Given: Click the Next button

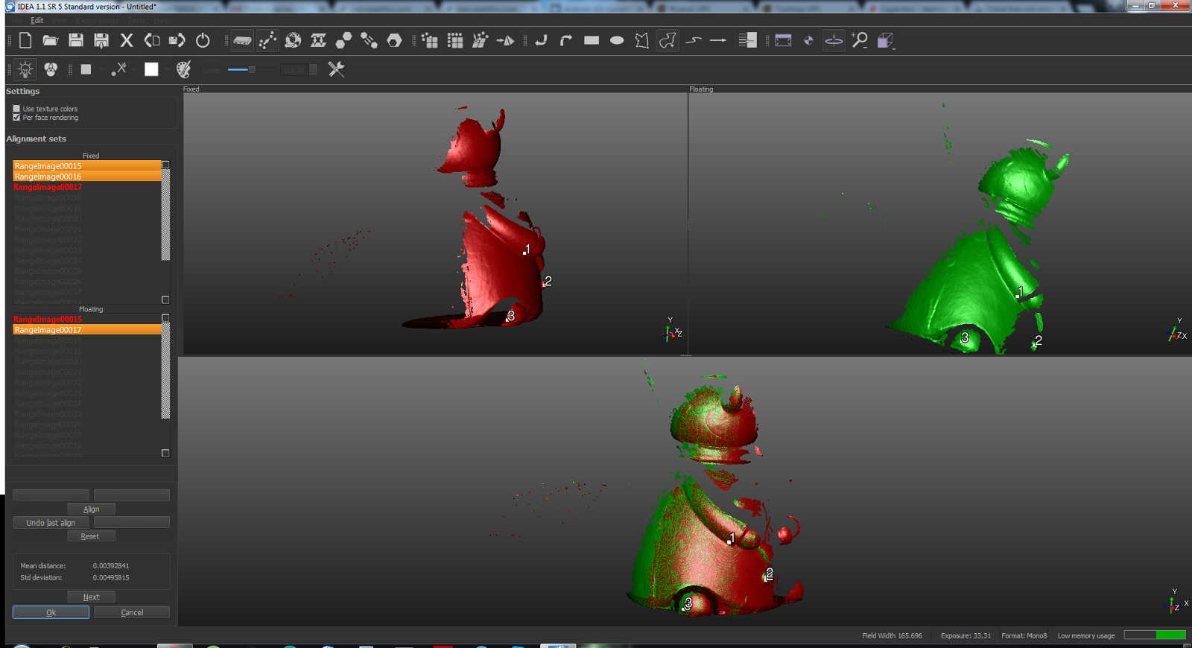Looking at the screenshot, I should (91, 597).
